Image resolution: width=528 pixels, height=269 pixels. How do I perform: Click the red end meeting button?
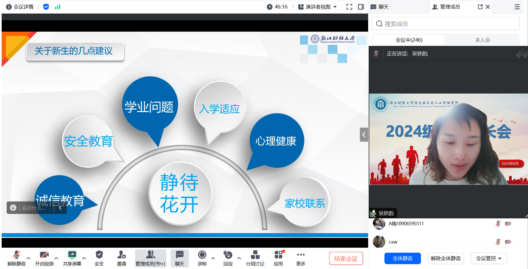(x=346, y=258)
